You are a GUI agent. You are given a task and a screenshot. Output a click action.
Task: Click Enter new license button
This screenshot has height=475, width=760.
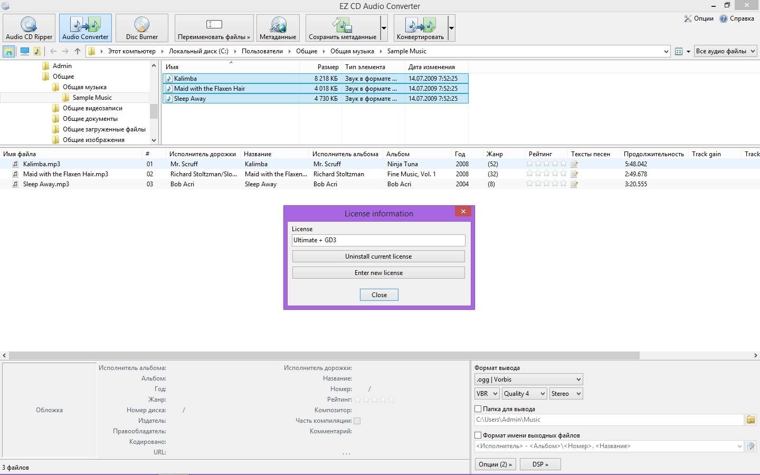(x=378, y=273)
